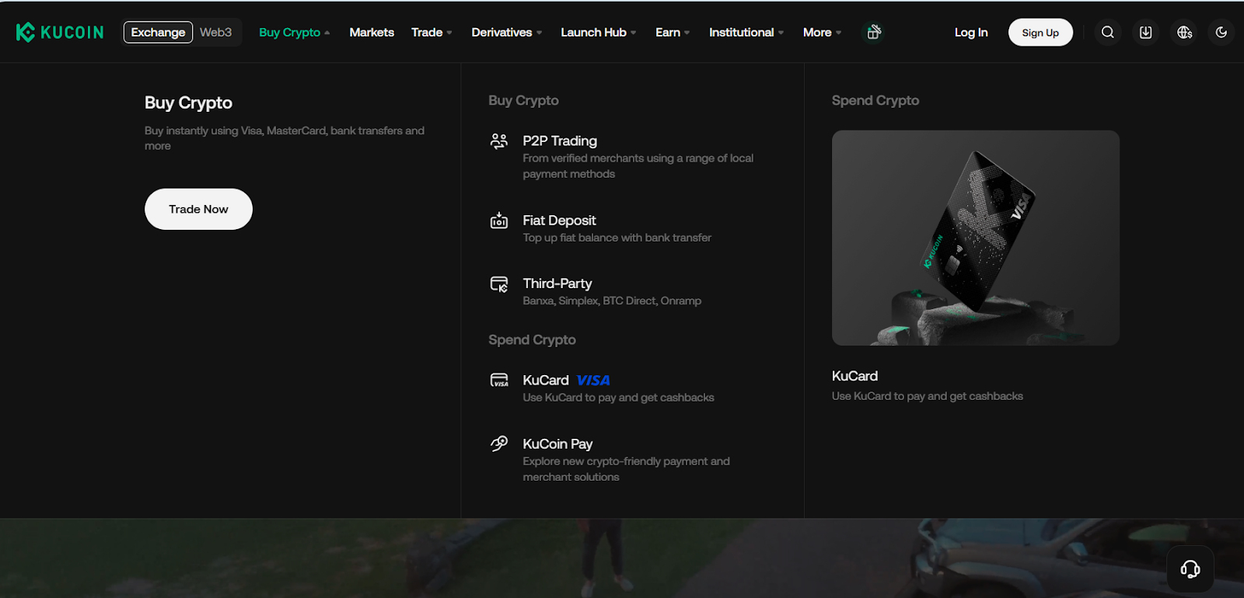The width and height of the screenshot is (1244, 598).
Task: Open the search icon
Action: click(1108, 32)
